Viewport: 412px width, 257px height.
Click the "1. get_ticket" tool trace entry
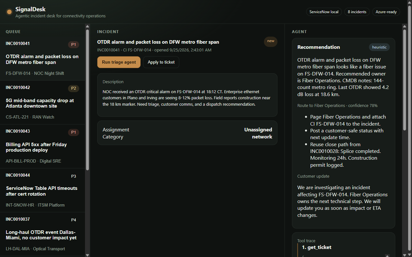[x=316, y=247]
